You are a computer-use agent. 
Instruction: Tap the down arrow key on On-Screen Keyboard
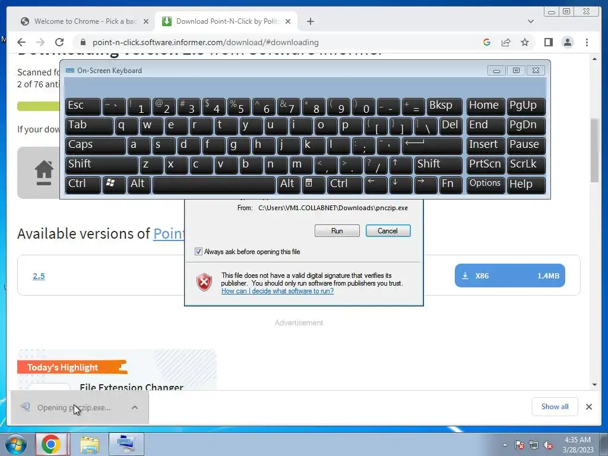[401, 184]
